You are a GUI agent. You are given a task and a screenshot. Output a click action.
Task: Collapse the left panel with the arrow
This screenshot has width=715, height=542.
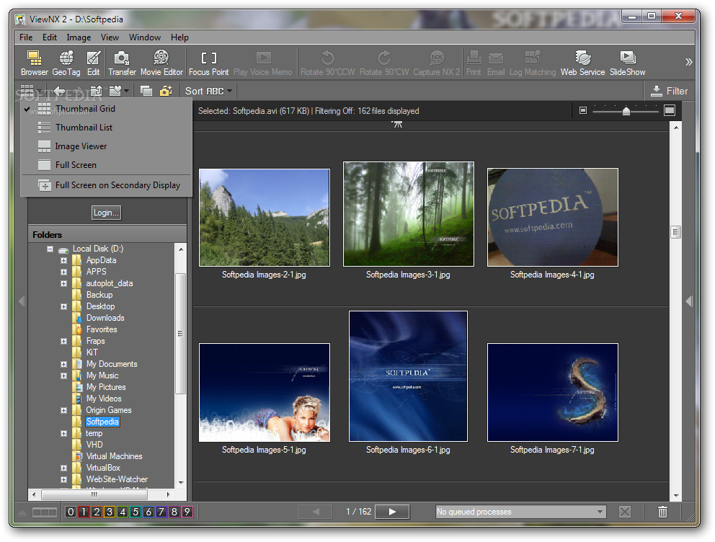21,301
